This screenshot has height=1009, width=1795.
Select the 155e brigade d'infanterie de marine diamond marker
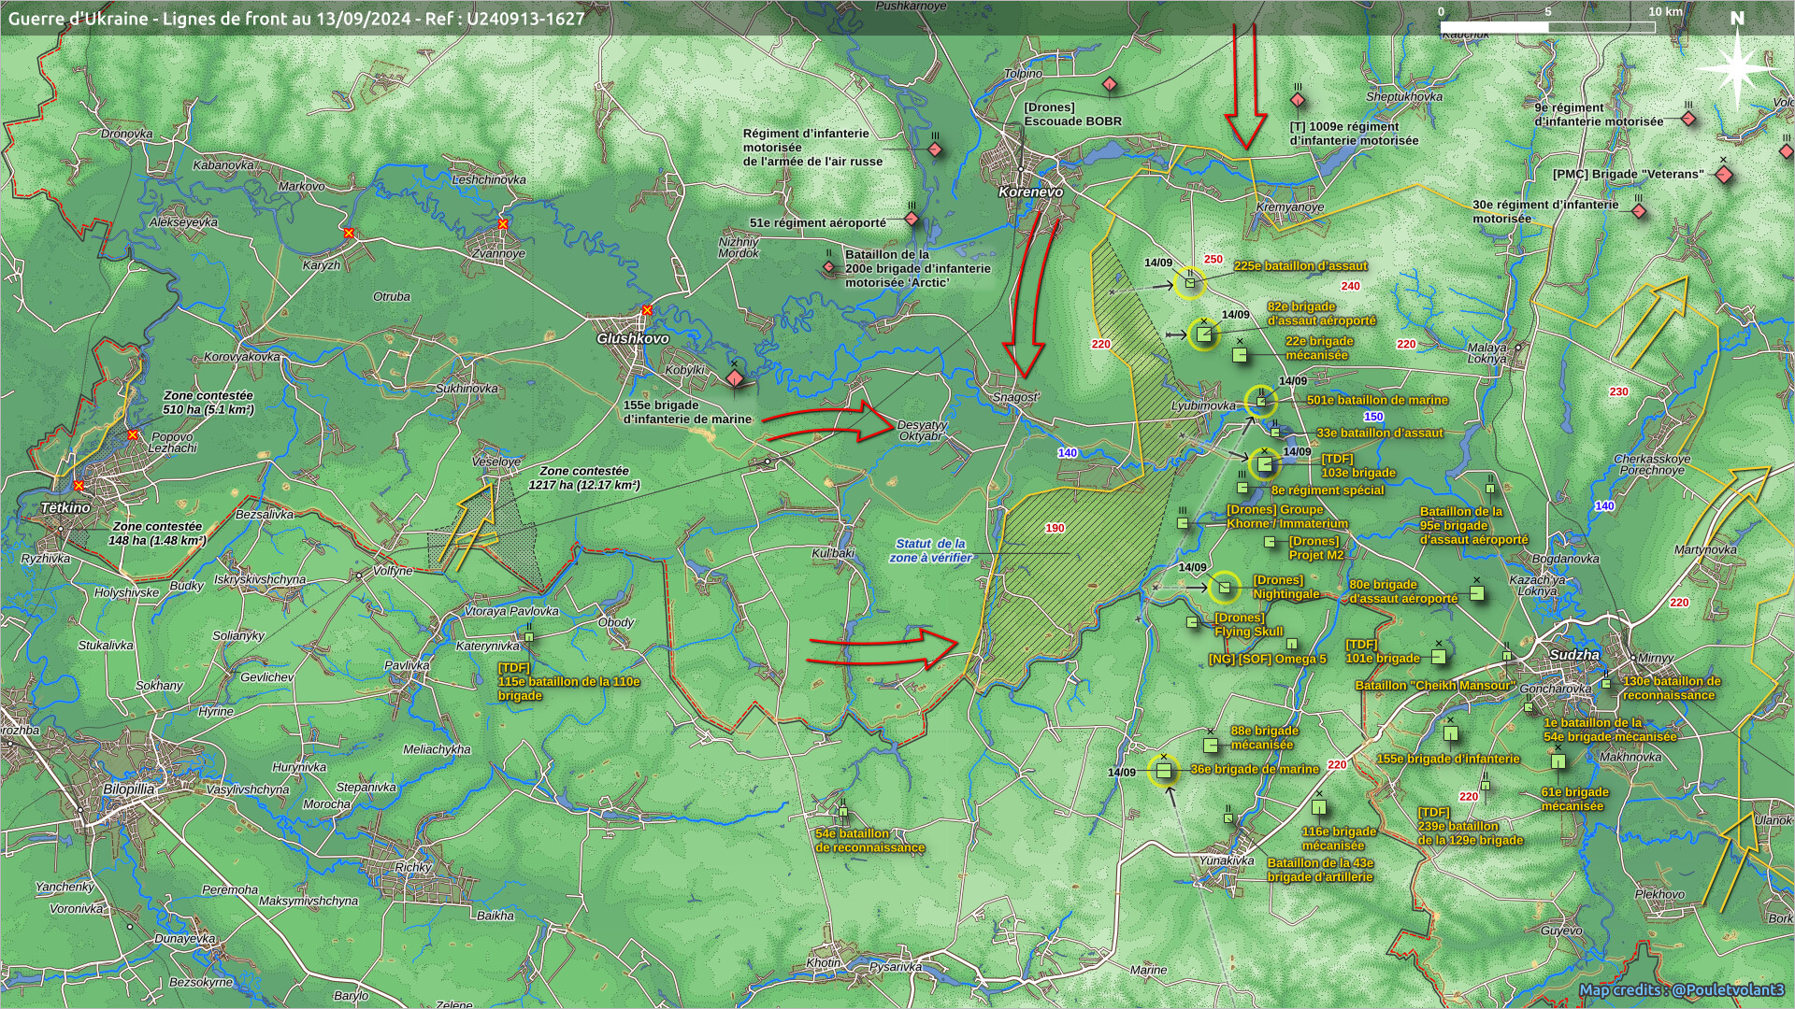(736, 377)
